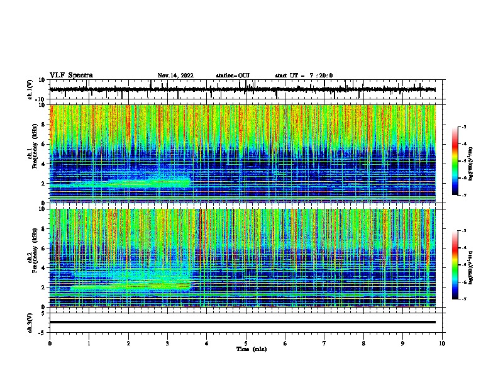Click the log(PSD) label beside ch.2 color scale

tap(470, 267)
